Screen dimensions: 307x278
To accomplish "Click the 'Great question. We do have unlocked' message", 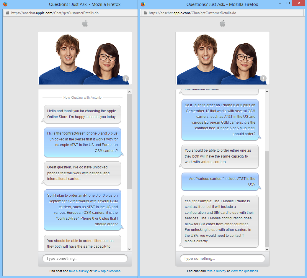I will [x=82, y=173].
